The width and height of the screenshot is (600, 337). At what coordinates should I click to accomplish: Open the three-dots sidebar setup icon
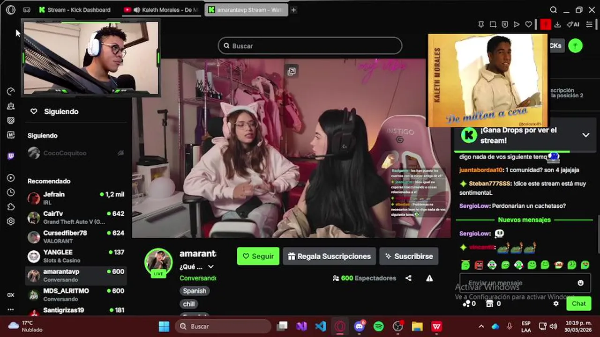11,309
